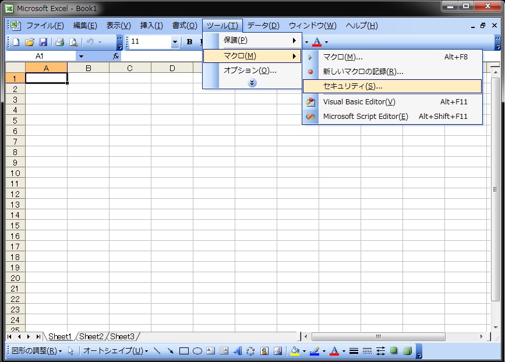
Task: Select the Rectangle shape tool
Action: 184,351
